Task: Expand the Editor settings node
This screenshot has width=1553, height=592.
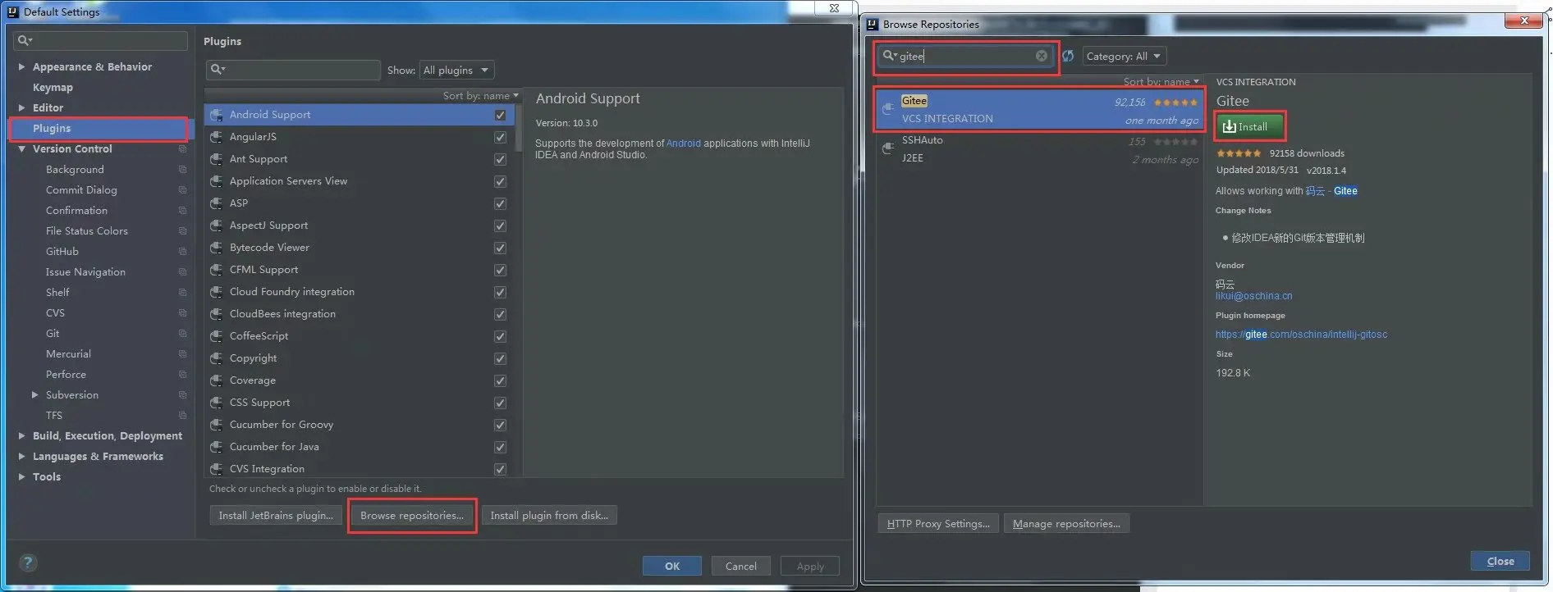Action: 21,108
